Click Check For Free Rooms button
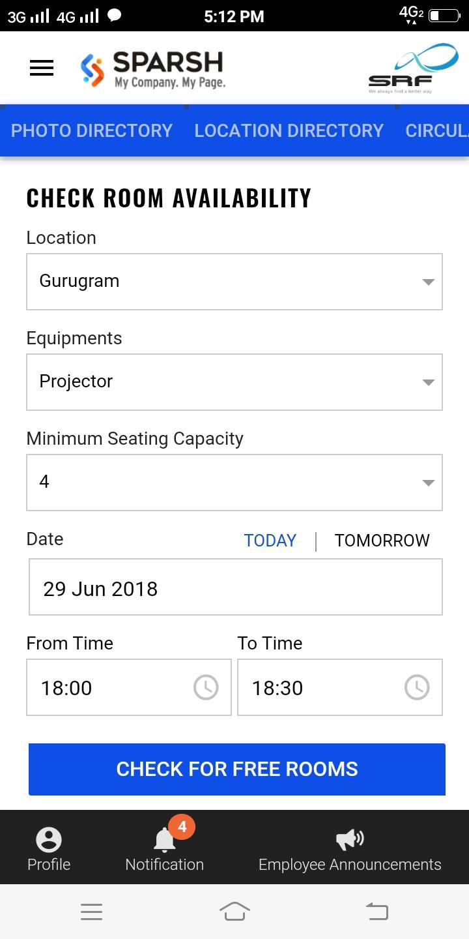This screenshot has height=939, width=469. pos(237,769)
